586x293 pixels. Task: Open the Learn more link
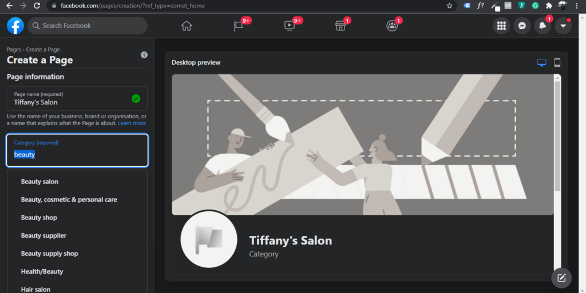(132, 123)
